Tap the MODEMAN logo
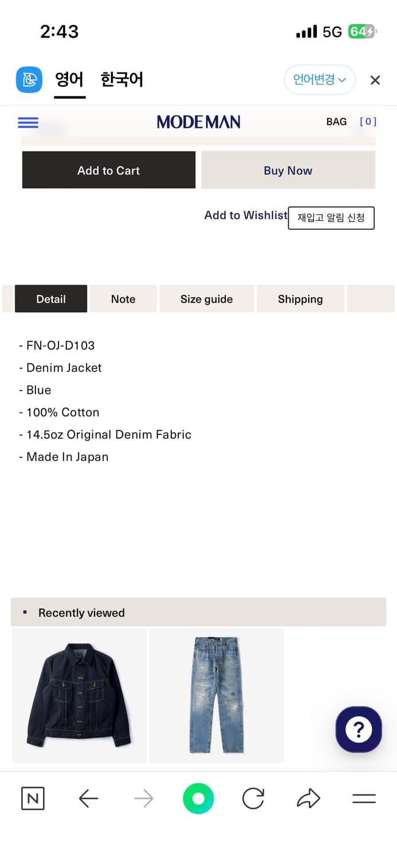 [198, 122]
